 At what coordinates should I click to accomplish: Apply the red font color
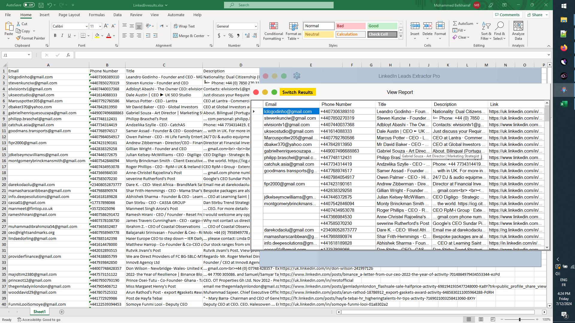coord(109,36)
